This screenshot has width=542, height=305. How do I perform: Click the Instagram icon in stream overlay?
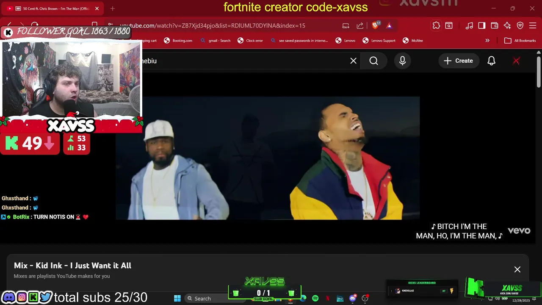tap(22, 297)
